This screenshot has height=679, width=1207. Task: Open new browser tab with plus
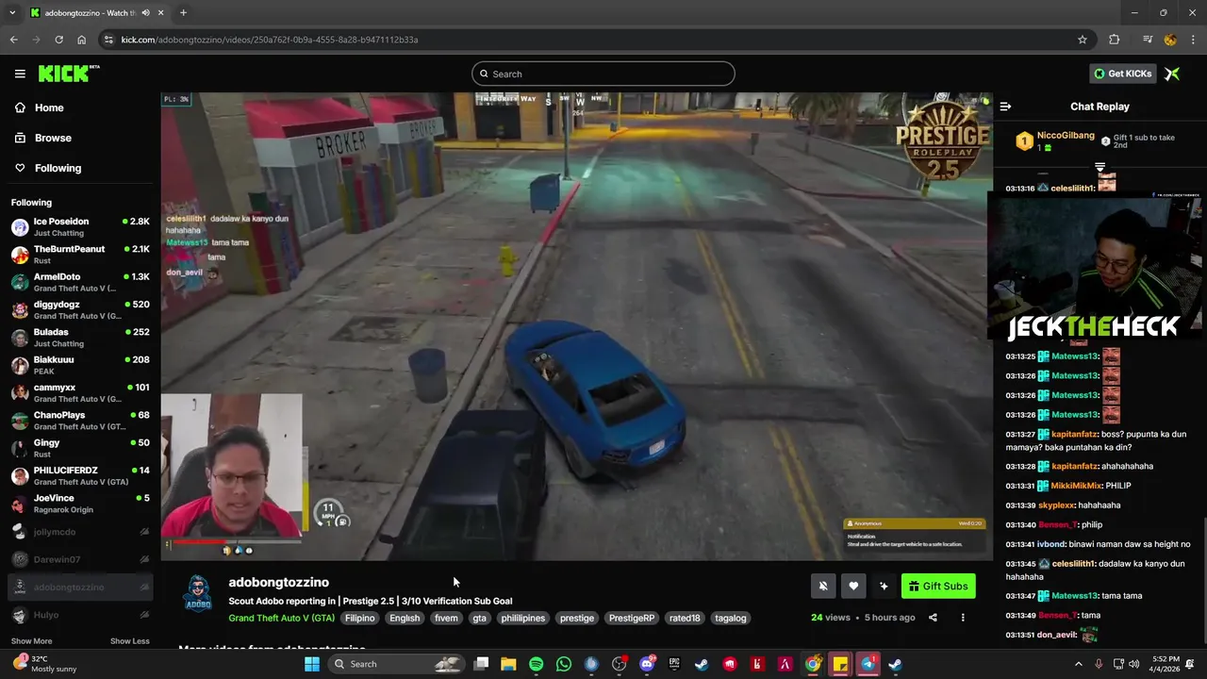pyautogui.click(x=183, y=13)
